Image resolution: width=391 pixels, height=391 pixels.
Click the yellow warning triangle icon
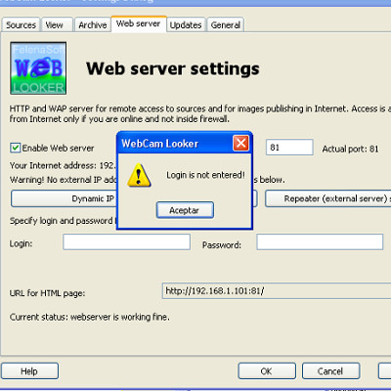pos(139,175)
